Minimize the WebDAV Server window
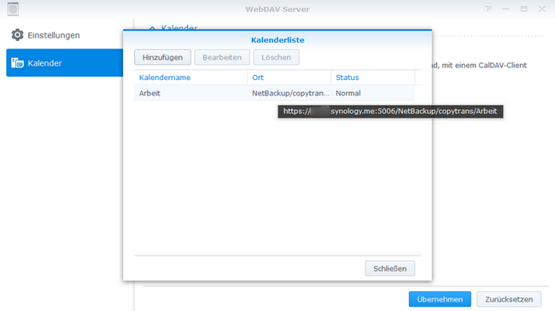Image resolution: width=555 pixels, height=311 pixels. (x=505, y=9)
